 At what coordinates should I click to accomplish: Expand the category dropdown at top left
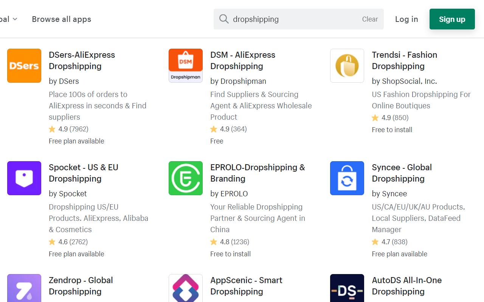tap(8, 19)
